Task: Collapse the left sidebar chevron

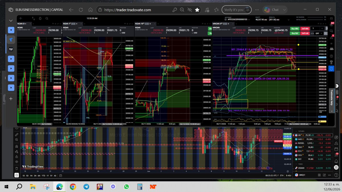Action: [x=11, y=21]
